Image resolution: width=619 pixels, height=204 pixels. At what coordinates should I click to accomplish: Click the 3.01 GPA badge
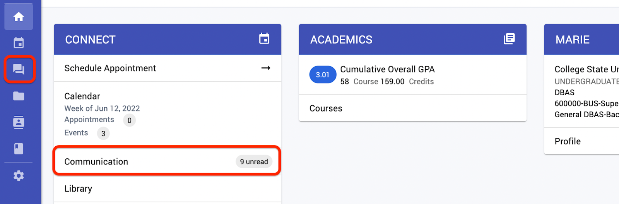click(x=323, y=75)
